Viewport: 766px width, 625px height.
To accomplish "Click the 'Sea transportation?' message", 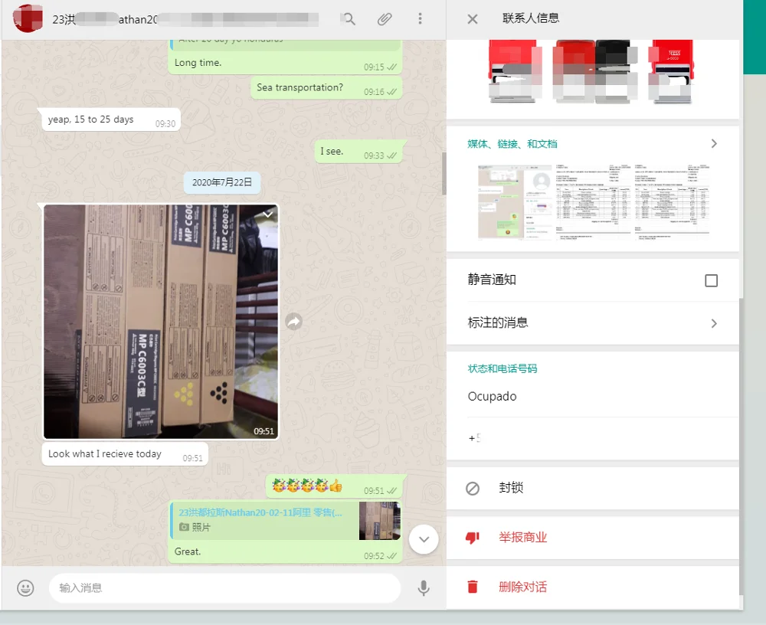I will (326, 88).
